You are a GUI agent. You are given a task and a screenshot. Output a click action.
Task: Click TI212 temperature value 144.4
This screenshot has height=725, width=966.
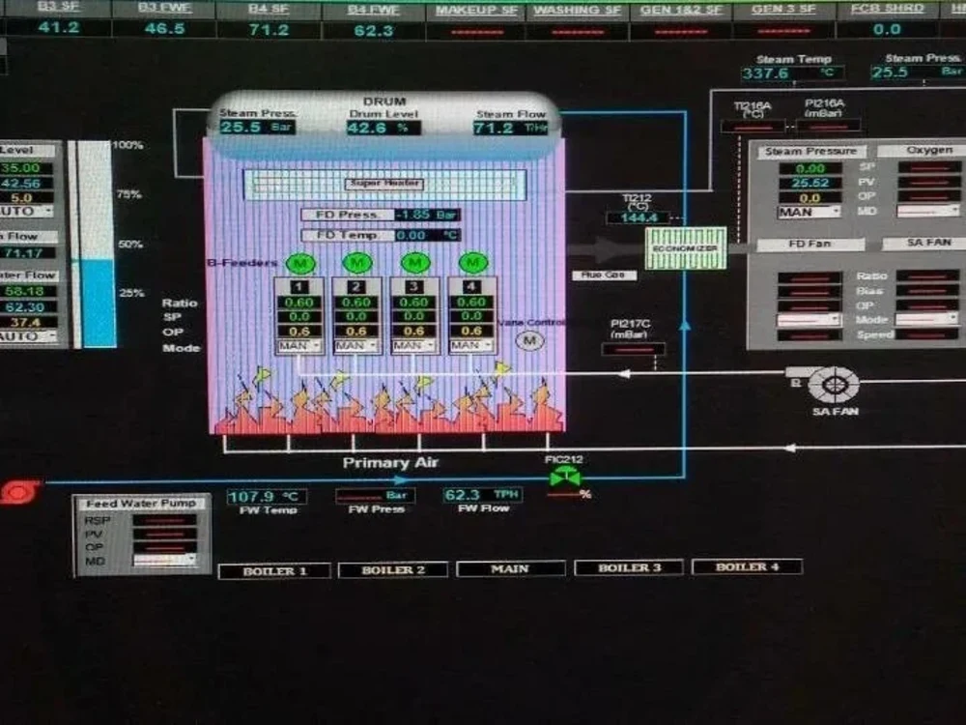click(639, 217)
